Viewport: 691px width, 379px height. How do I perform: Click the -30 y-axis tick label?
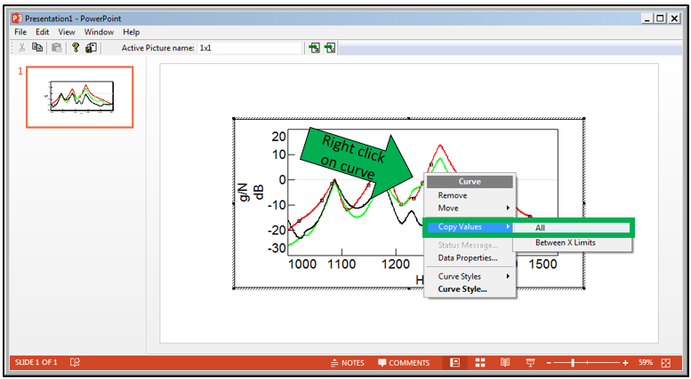277,248
